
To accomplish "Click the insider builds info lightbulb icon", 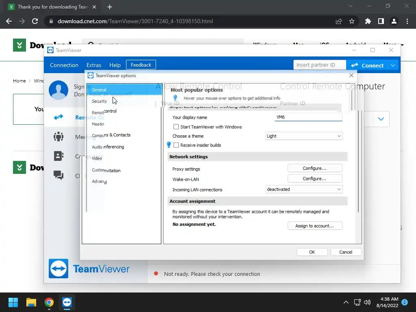I will pyautogui.click(x=169, y=145).
